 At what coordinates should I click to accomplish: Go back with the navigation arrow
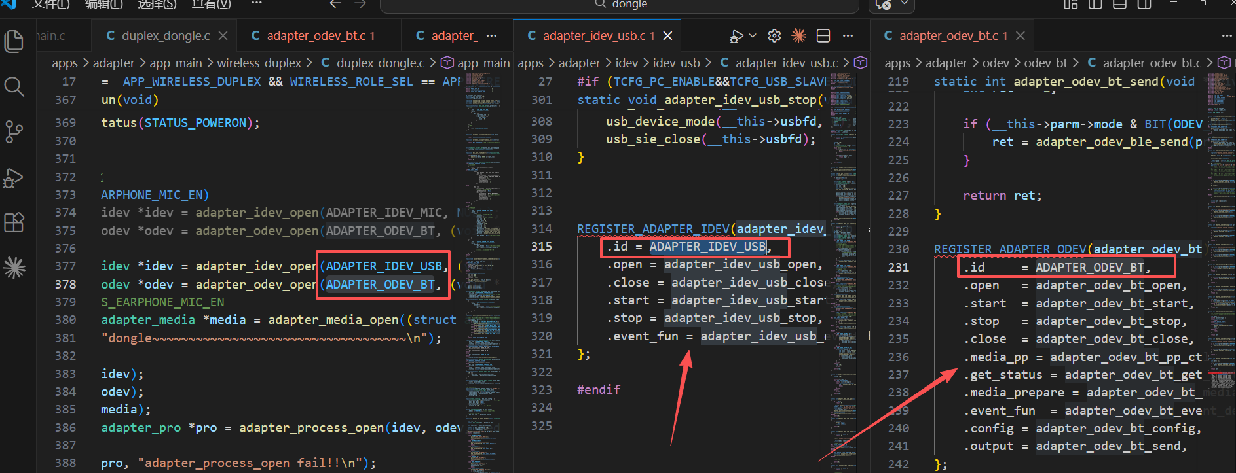point(335,4)
